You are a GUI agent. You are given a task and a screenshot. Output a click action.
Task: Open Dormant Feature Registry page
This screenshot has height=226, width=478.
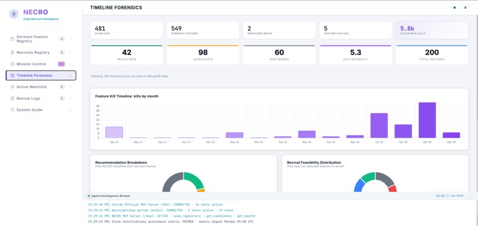click(41, 39)
